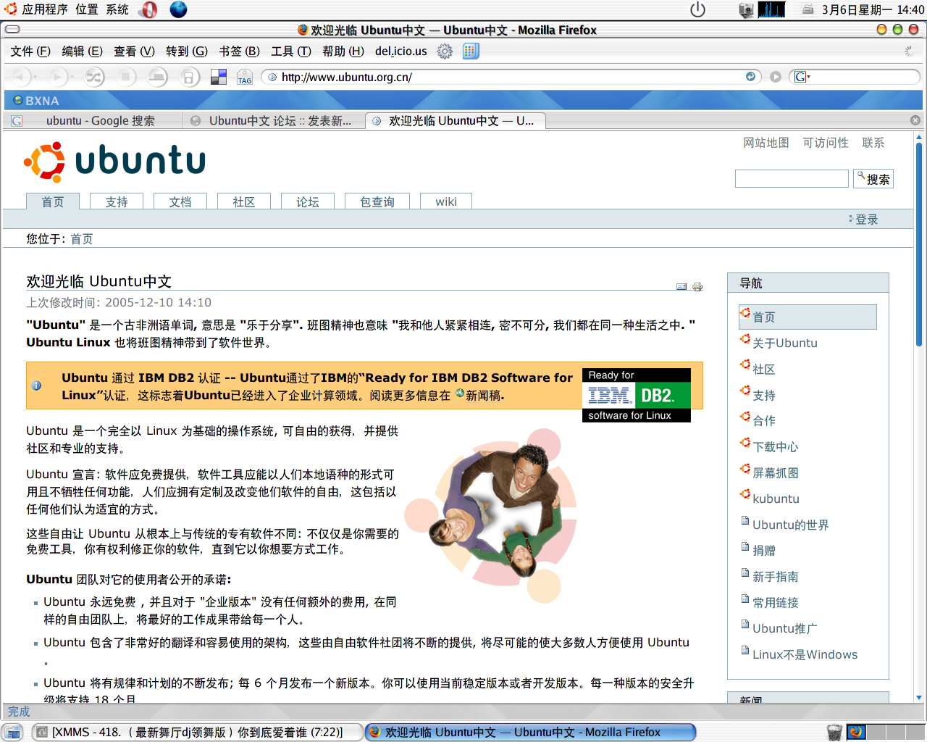Screen dimensions: 927x742
Task: Click the 支持 site navigation tab
Action: click(x=117, y=201)
